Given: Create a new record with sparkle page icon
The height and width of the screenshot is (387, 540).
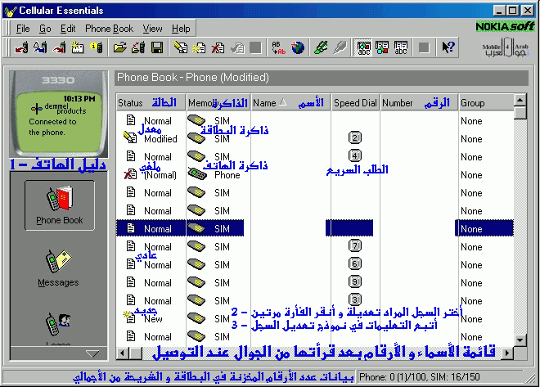Looking at the screenshot, I should [199, 47].
